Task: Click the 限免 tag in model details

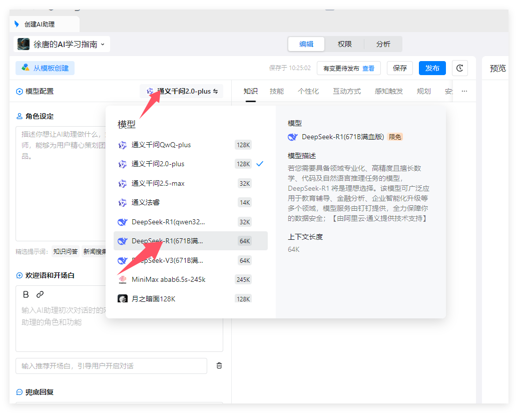Action: [395, 137]
